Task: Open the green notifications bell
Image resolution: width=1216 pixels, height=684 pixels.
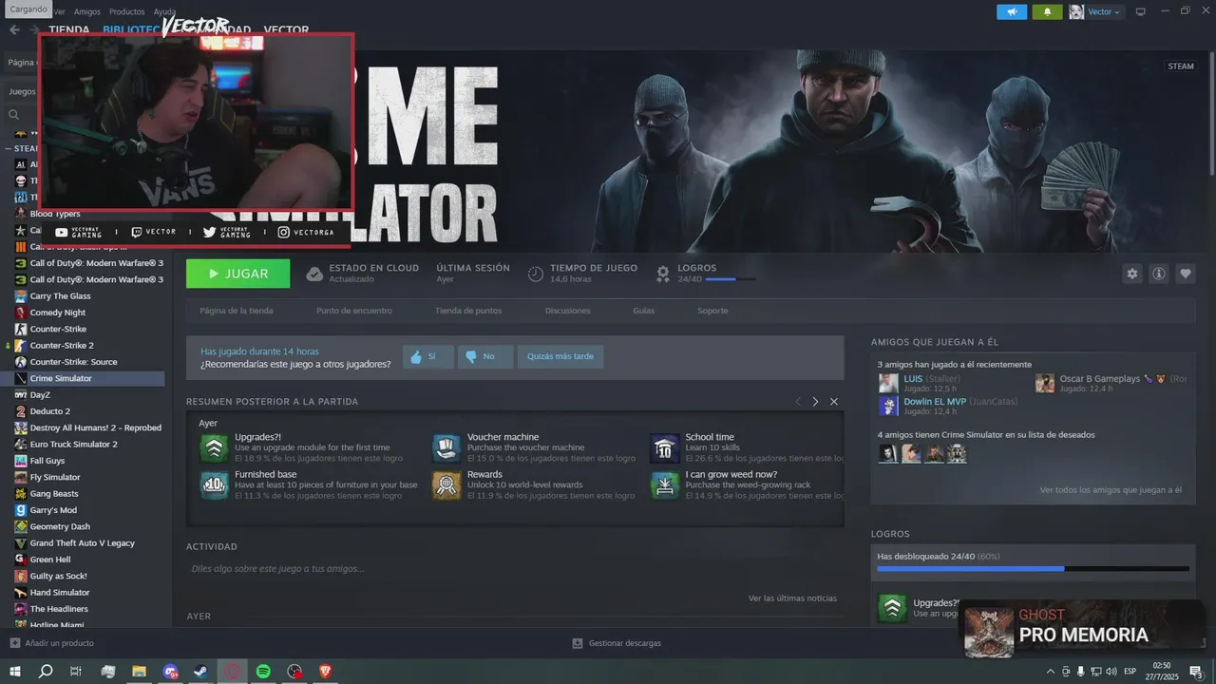Action: pos(1048,11)
